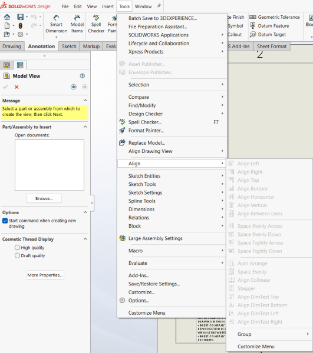Viewport: 313px width, 353px height.
Task: Click the traffic light Rebuild icon
Action: click(x=20, y=26)
